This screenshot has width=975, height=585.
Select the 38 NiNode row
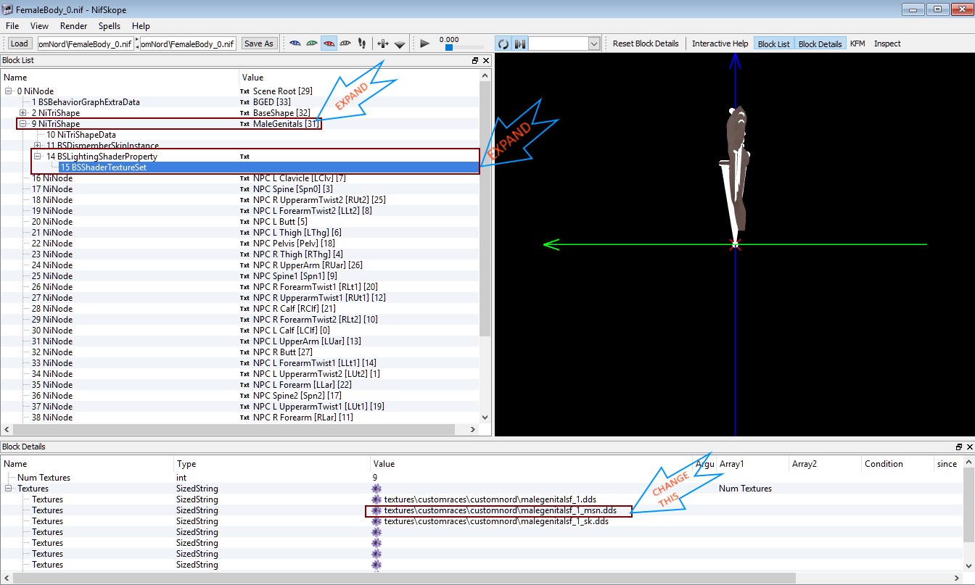tap(52, 418)
